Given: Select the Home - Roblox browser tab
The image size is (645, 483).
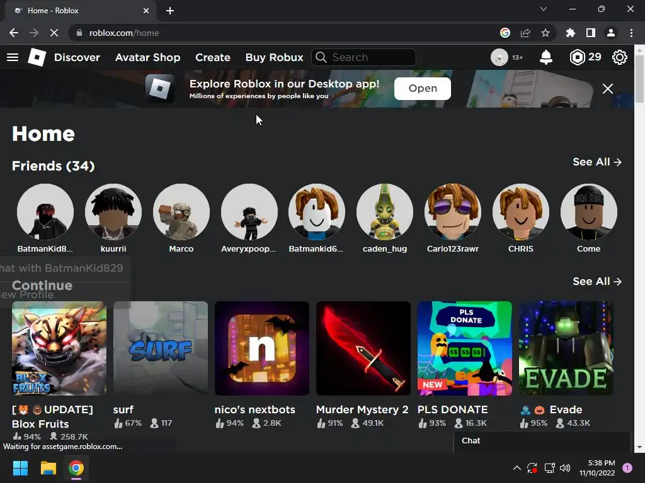Looking at the screenshot, I should pyautogui.click(x=81, y=11).
